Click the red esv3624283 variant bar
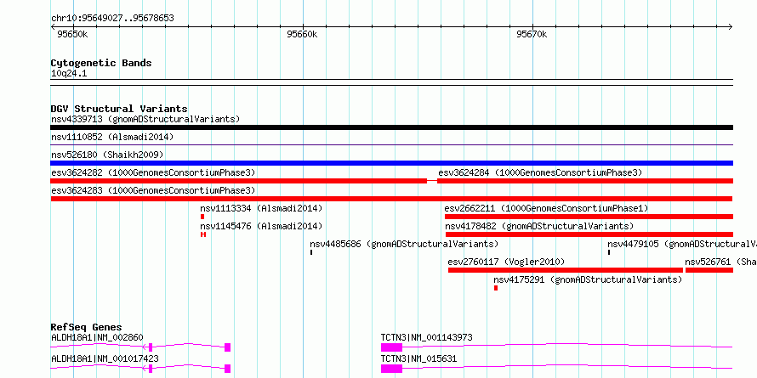757x378 pixels. point(391,199)
